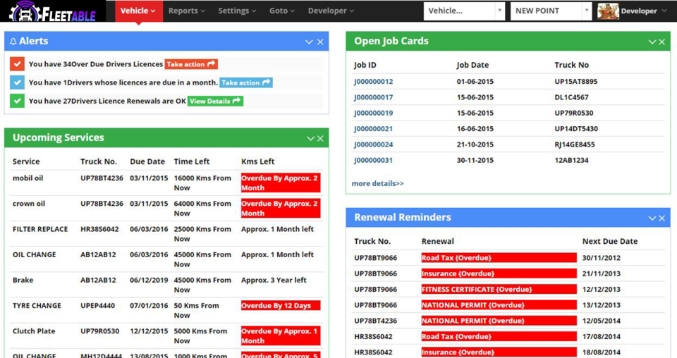The height and width of the screenshot is (358, 677).
Task: Click the Insurance {Overdue} bar for UP78BT9066
Action: coord(499,273)
